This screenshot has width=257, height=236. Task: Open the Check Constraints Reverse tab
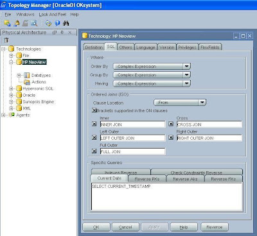[x=197, y=172]
